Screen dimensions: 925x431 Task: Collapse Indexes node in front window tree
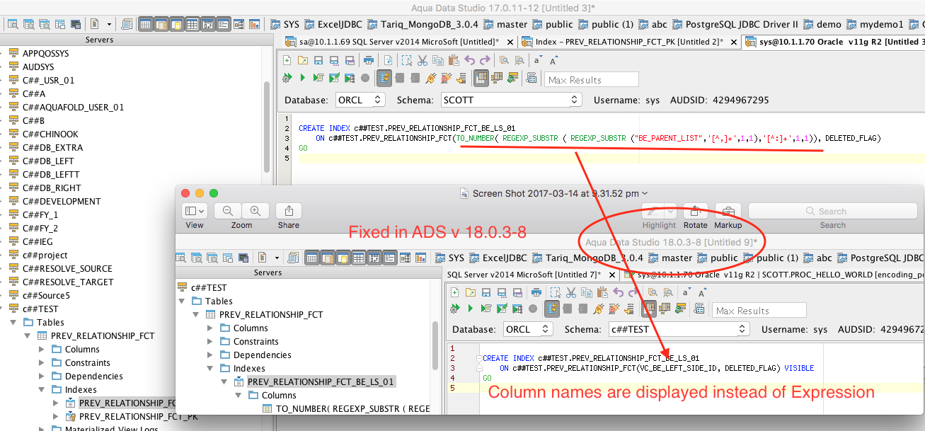click(x=209, y=368)
